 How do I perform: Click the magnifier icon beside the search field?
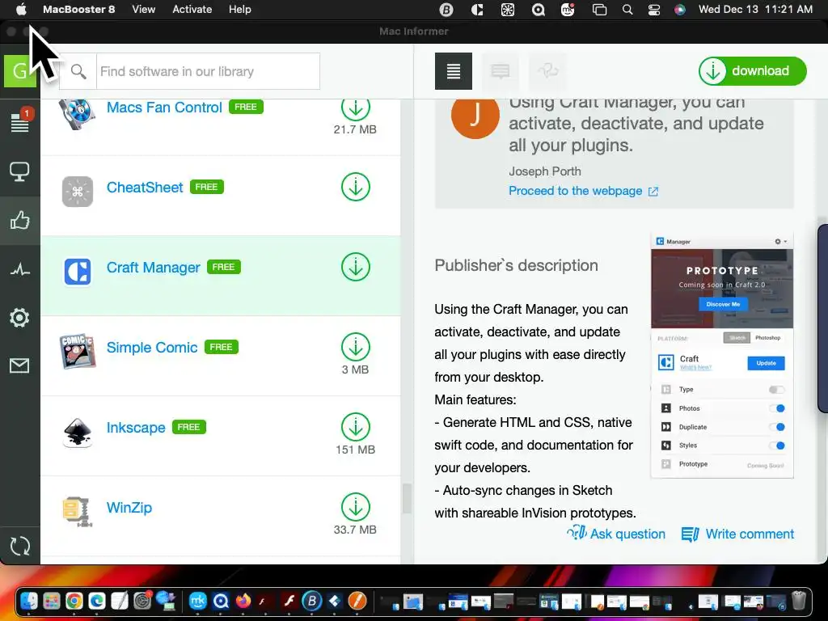click(78, 71)
